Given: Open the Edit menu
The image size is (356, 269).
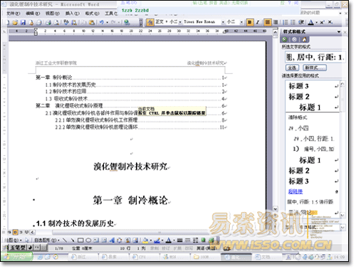Looking at the screenshot, I should (x=33, y=14).
